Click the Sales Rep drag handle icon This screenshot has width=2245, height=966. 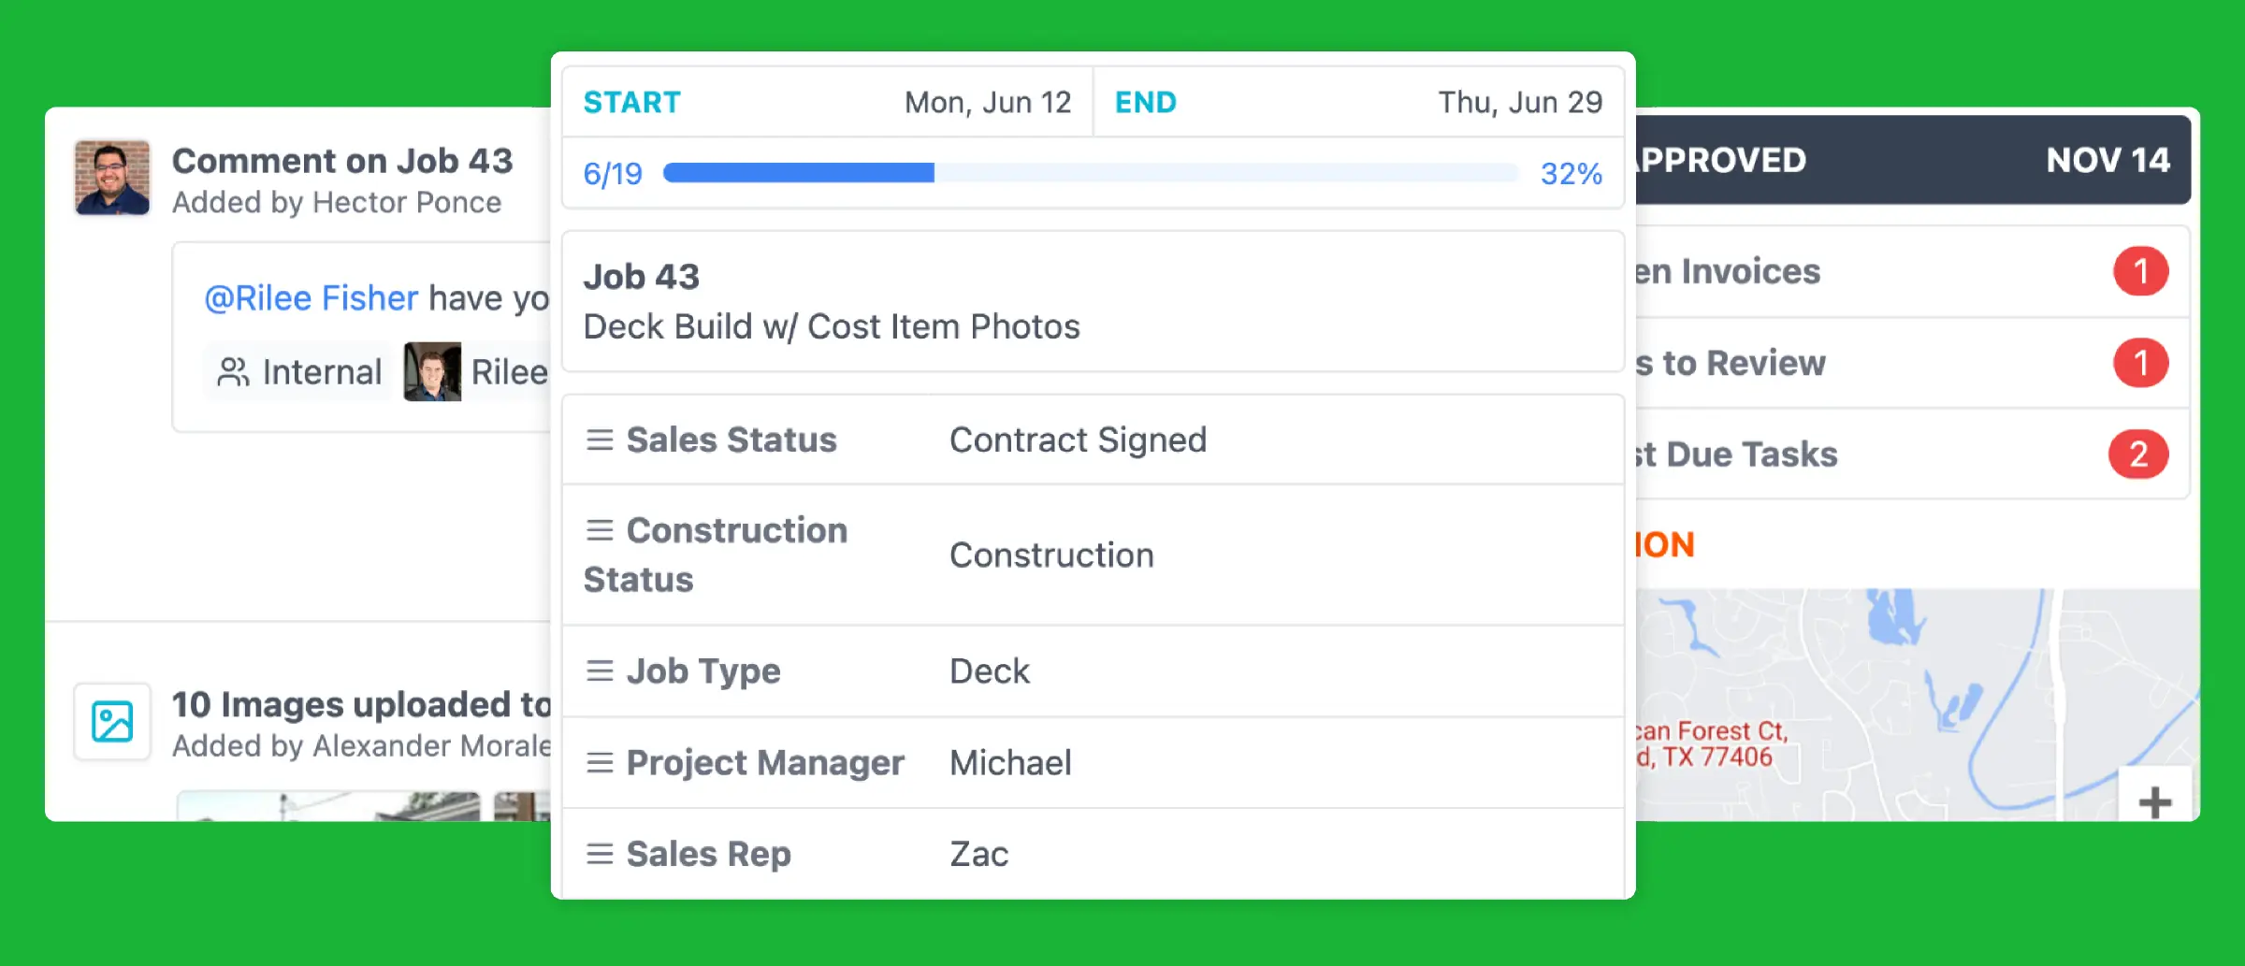click(x=600, y=854)
